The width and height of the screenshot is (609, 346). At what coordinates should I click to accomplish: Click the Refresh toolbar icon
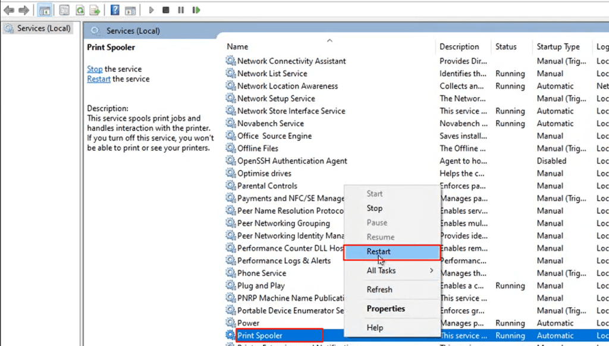[79, 10]
